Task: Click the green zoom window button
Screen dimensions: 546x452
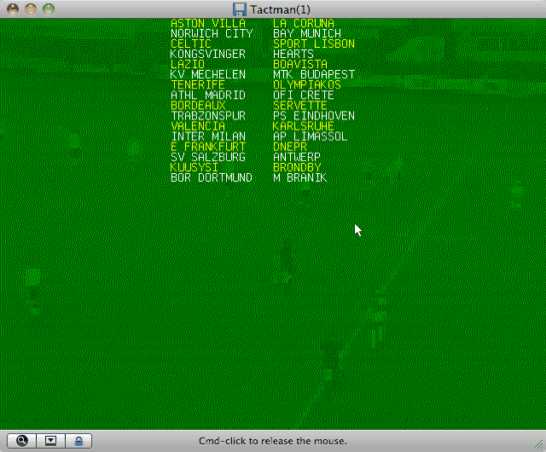Action: (x=49, y=9)
